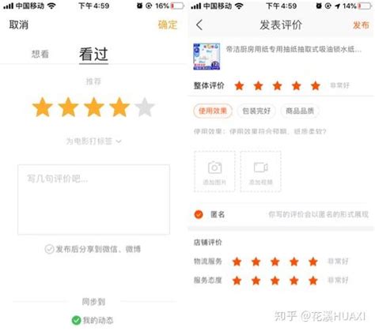
Task: Tap the second yellow star in movie rating
Action: pos(68,107)
